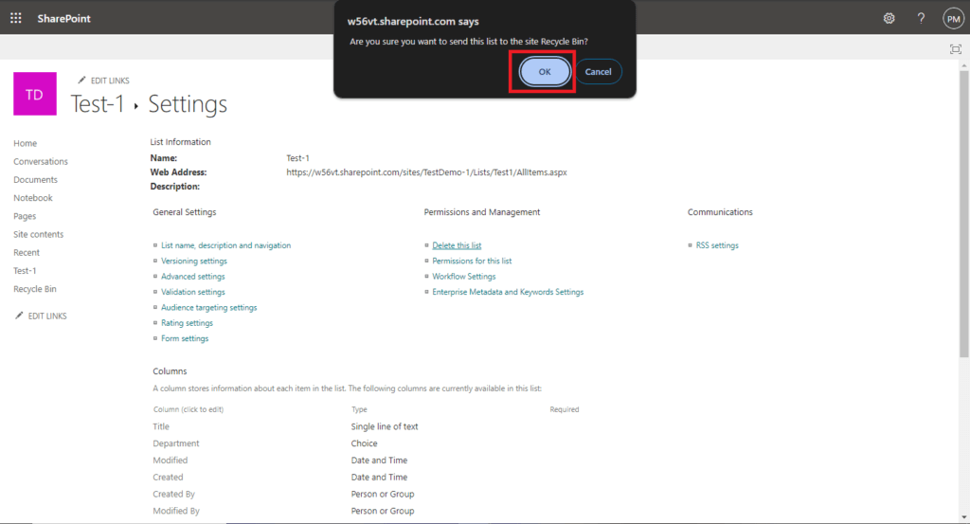Click the SharePoint title in the header

(63, 19)
